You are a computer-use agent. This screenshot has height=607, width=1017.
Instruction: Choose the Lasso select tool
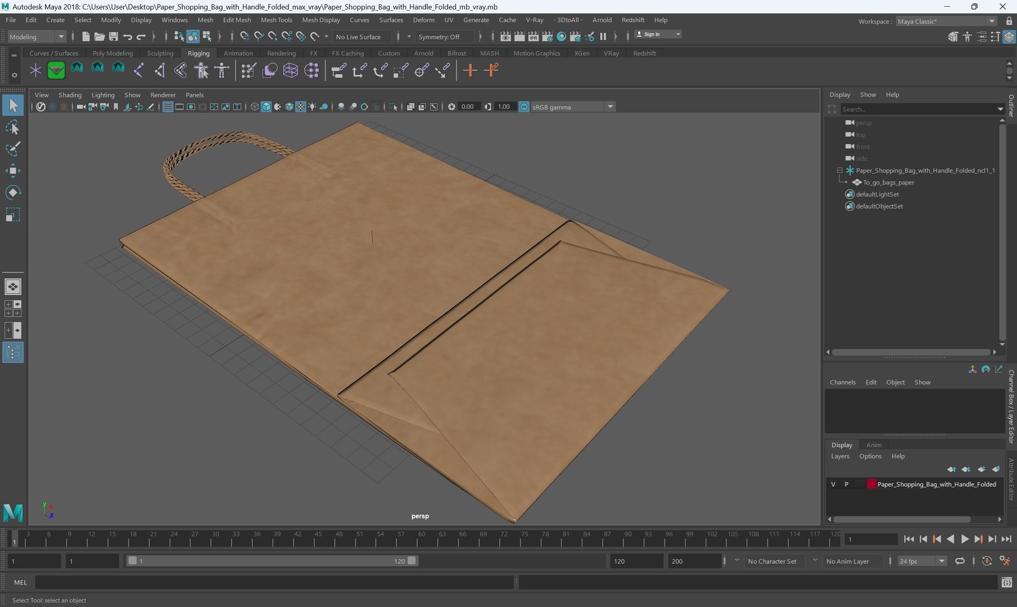[12, 128]
